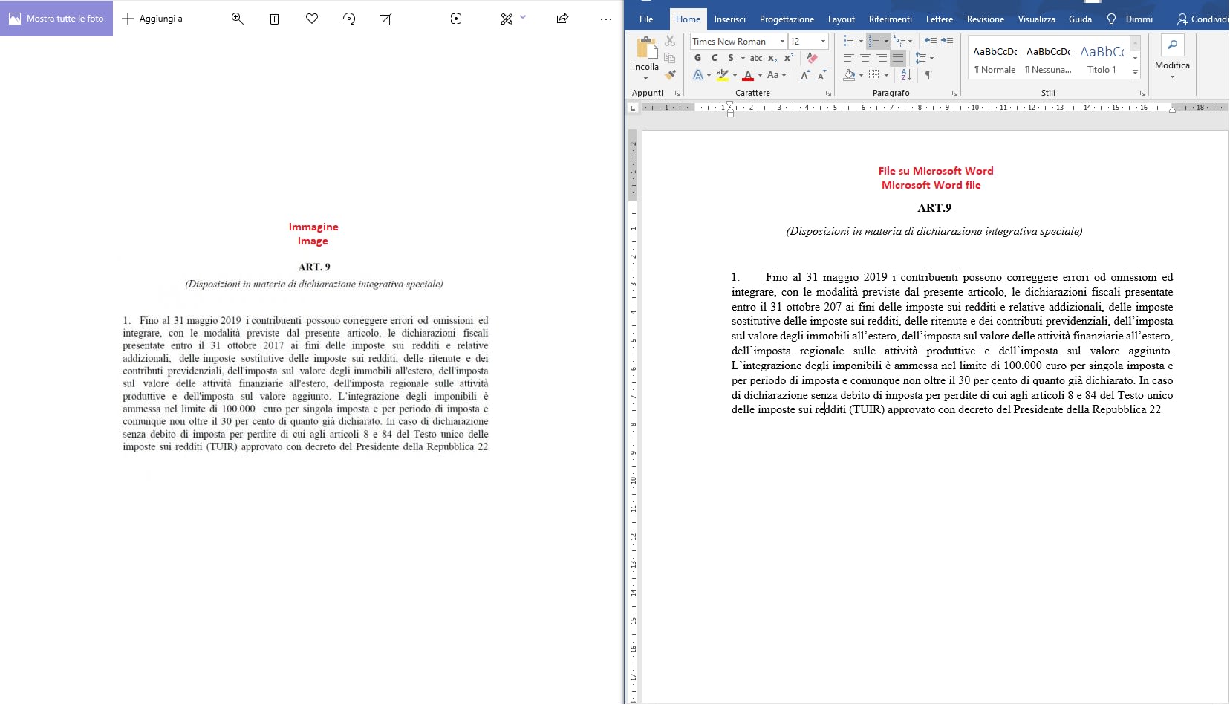
Task: Switch to the Progettazione tab
Action: pos(787,19)
